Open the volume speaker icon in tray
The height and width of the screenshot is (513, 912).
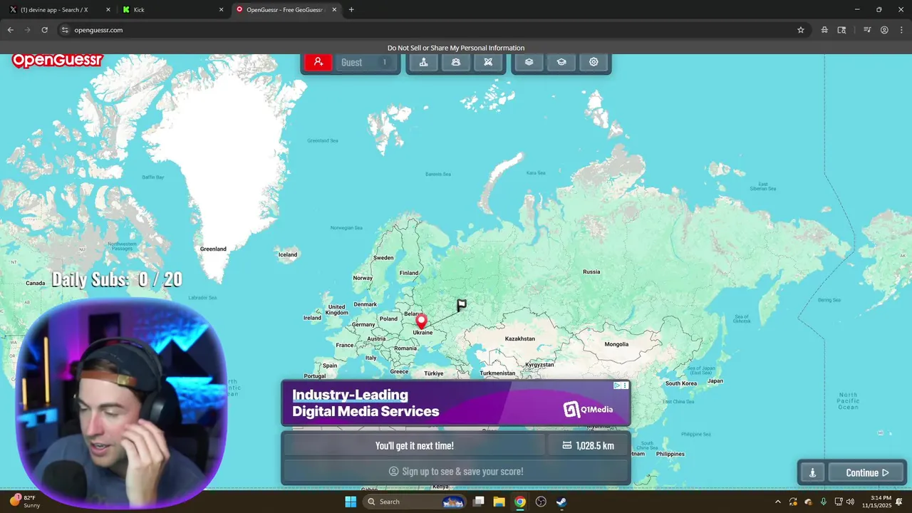[850, 502]
